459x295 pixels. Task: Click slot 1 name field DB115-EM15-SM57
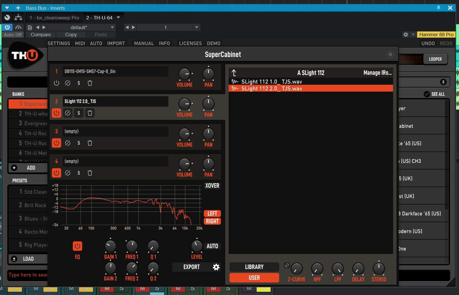pyautogui.click(x=115, y=71)
